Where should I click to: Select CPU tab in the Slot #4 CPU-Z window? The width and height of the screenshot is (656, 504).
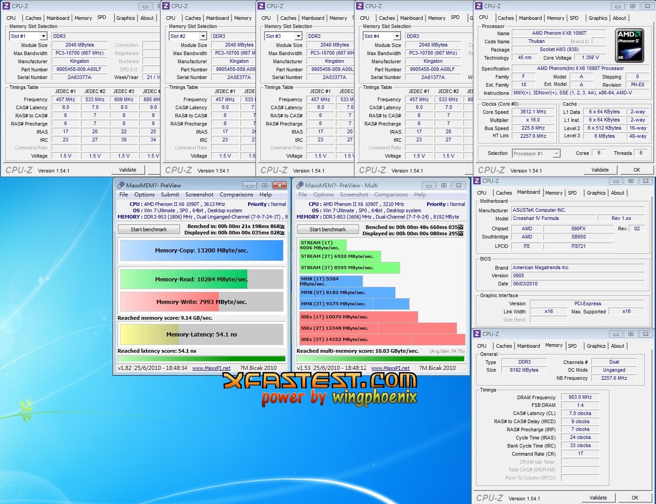click(364, 18)
